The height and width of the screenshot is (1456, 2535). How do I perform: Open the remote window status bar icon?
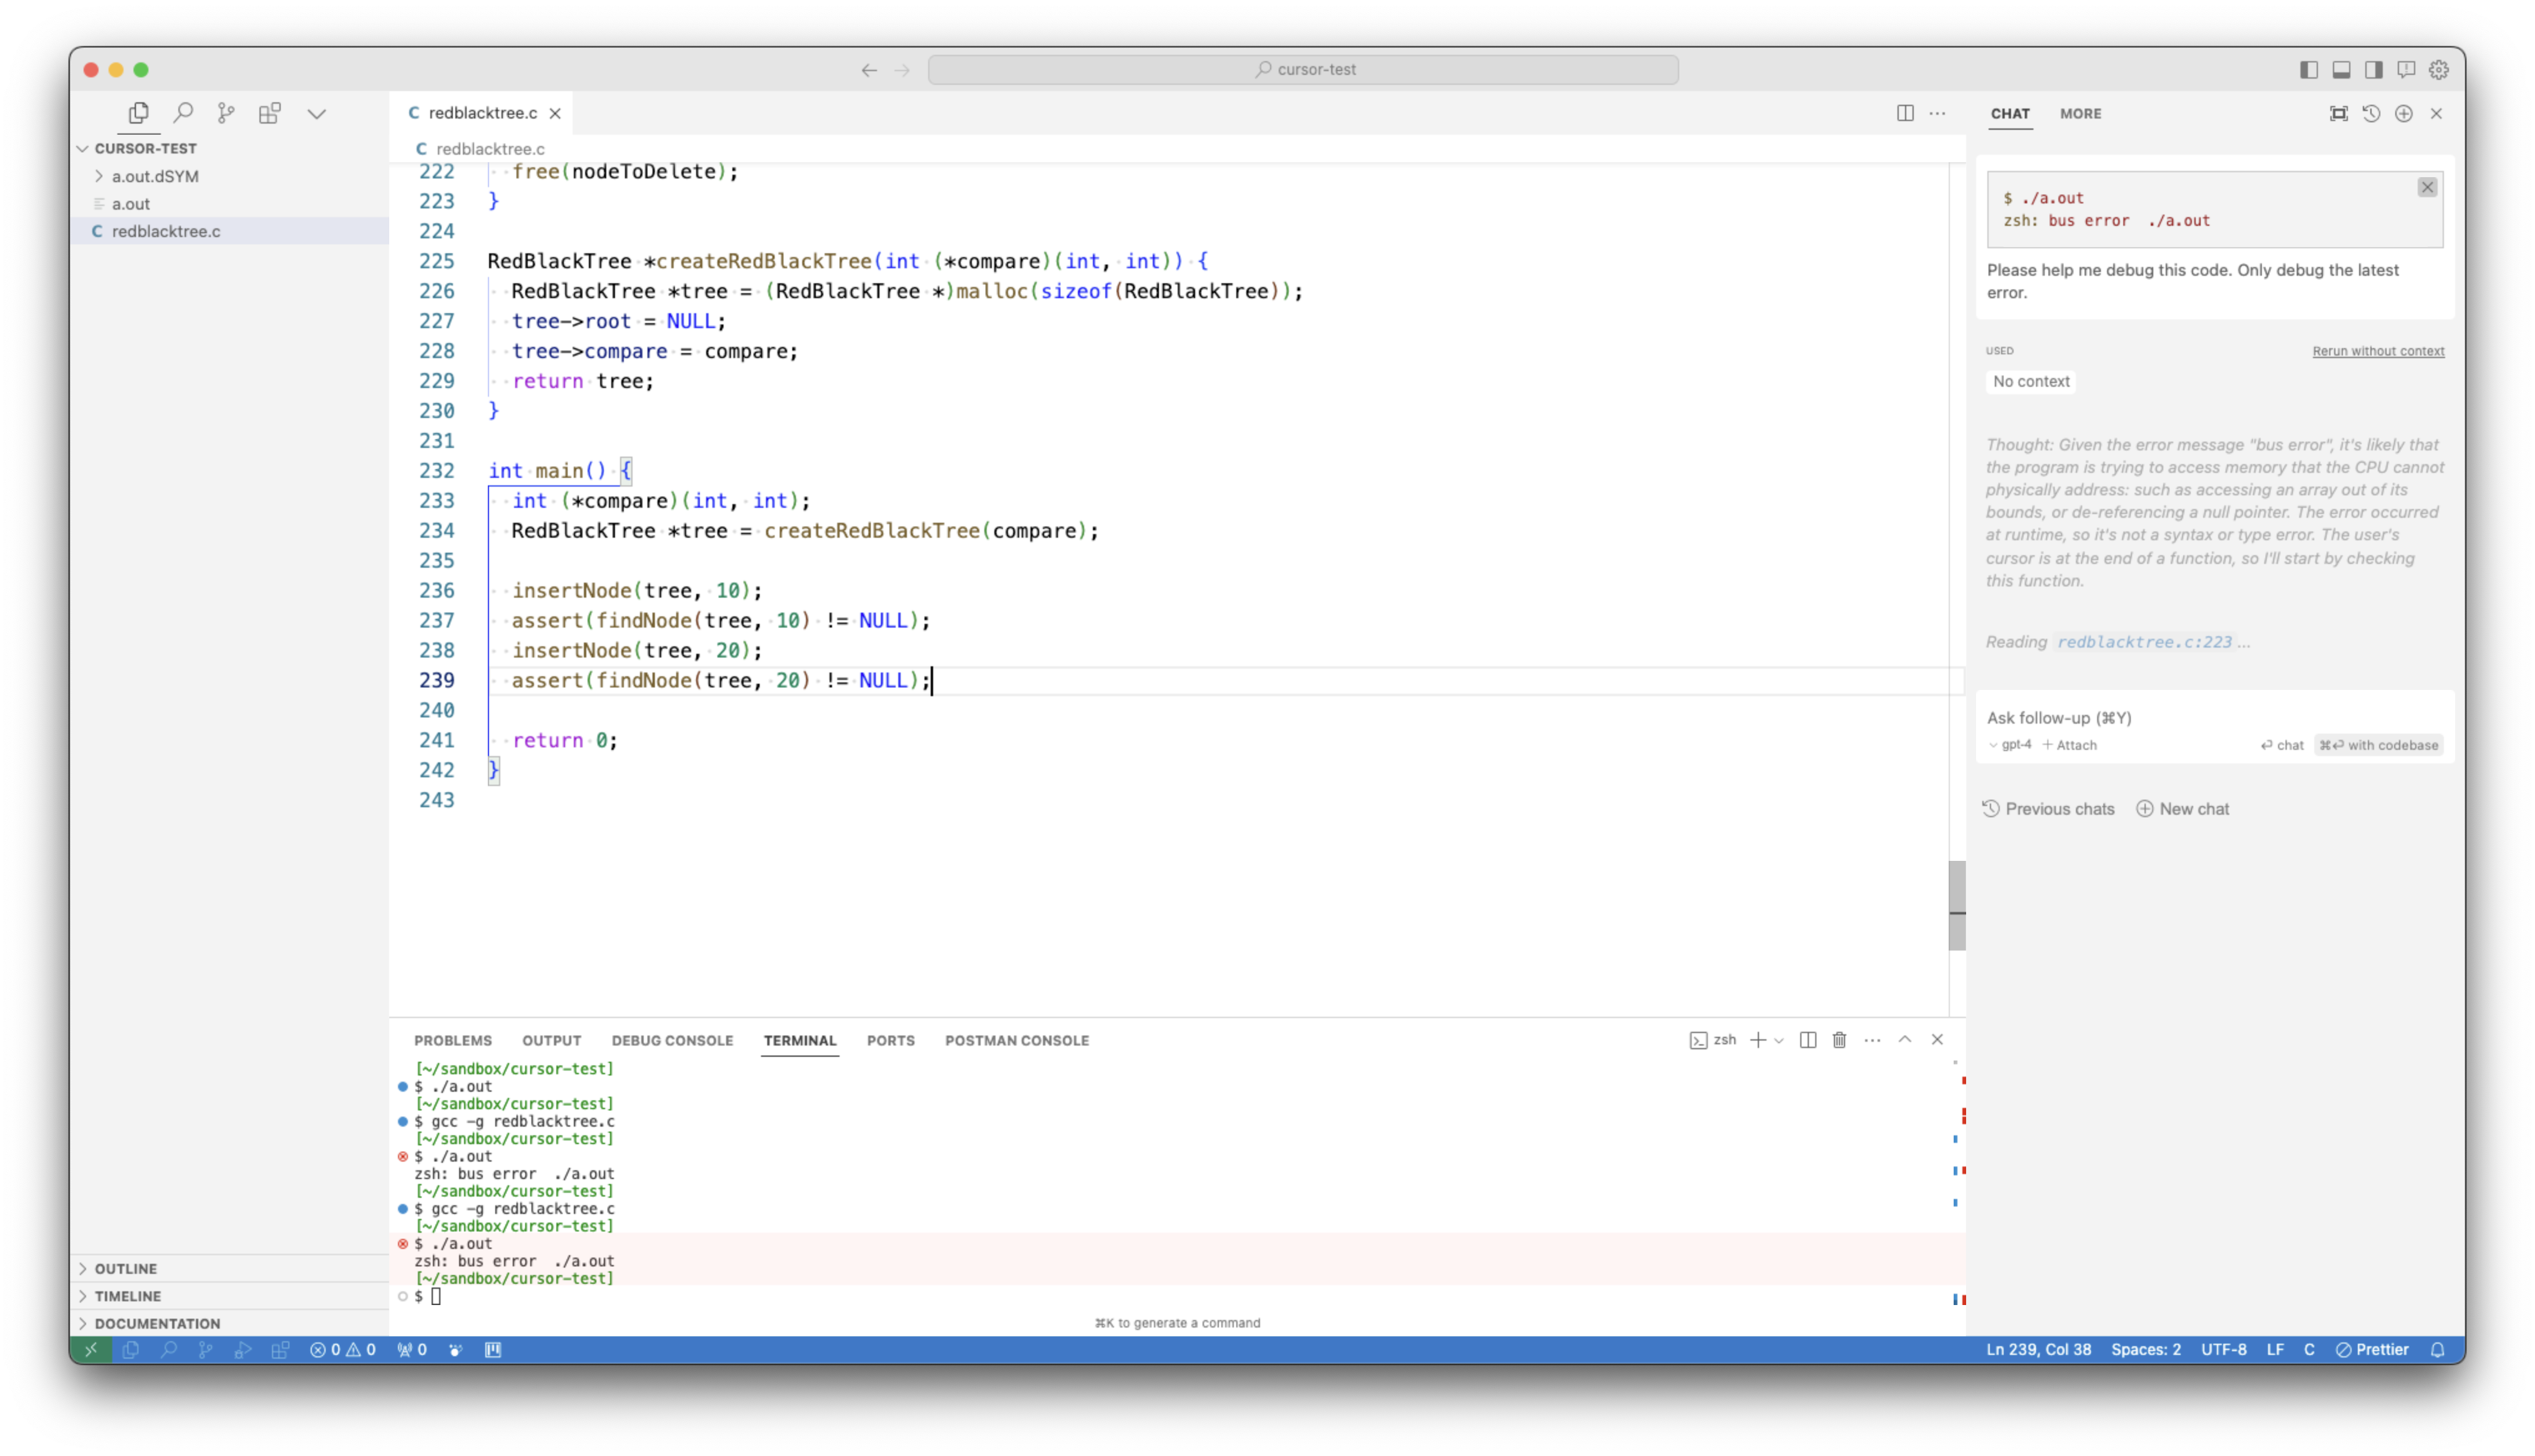coord(91,1350)
